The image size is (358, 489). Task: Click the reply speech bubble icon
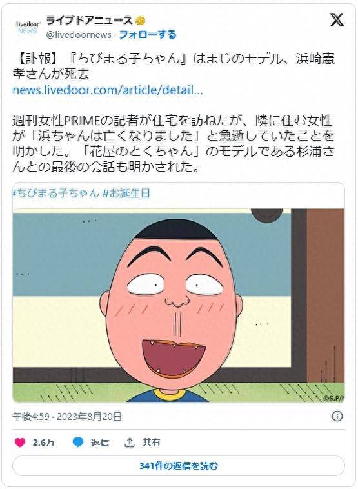[78, 442]
